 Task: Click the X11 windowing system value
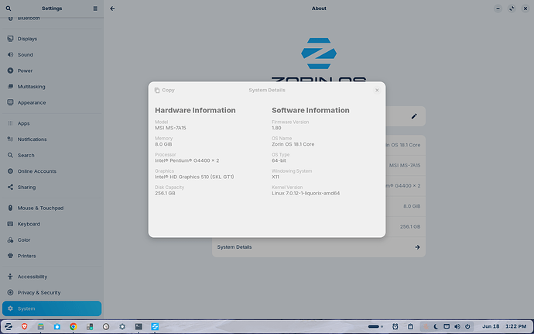point(276,177)
